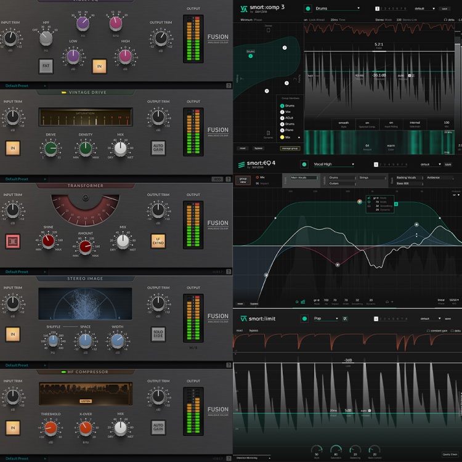This screenshot has height=462, width=462.
Task: Open the Drums profile dropdown in smart:comp
Action: tap(336, 9)
